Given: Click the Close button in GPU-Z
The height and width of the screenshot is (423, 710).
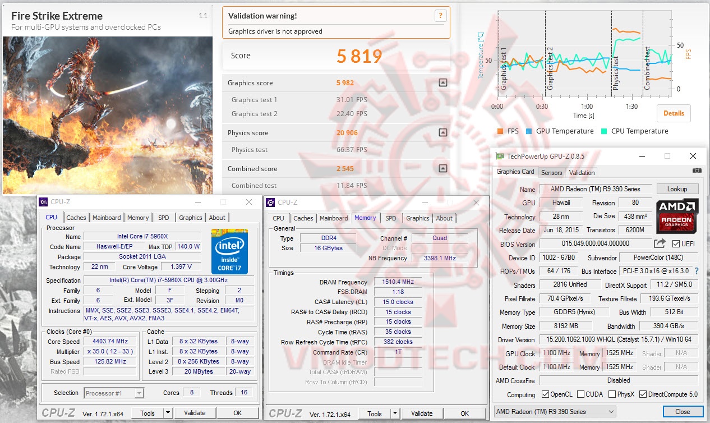Looking at the screenshot, I should (683, 412).
